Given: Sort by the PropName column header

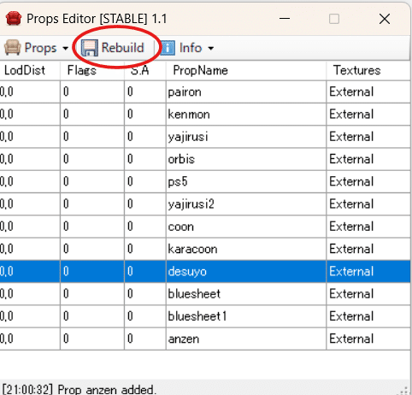Looking at the screenshot, I should click(246, 70).
